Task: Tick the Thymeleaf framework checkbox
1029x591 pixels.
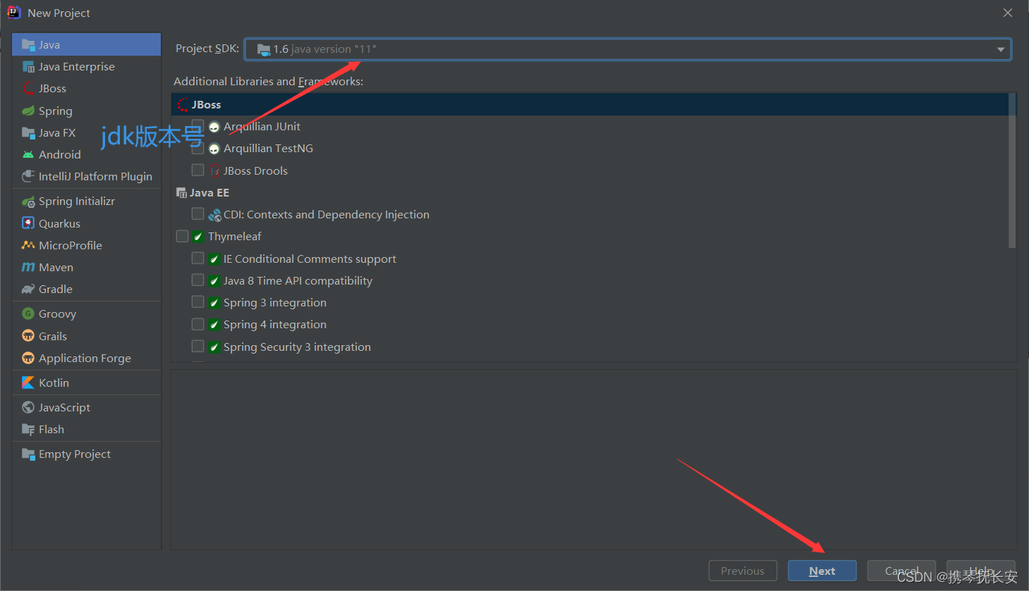Action: [182, 236]
